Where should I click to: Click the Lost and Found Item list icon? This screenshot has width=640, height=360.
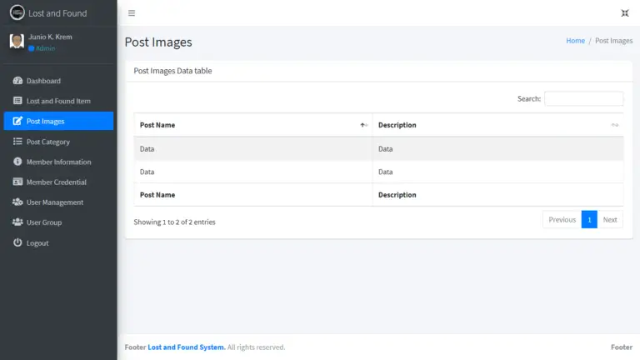(17, 100)
